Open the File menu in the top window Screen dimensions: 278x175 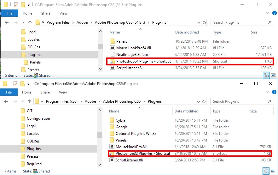[x=9, y=13]
